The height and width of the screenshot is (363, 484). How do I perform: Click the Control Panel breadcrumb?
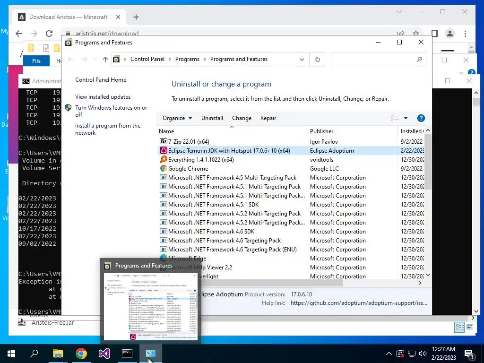tap(147, 59)
